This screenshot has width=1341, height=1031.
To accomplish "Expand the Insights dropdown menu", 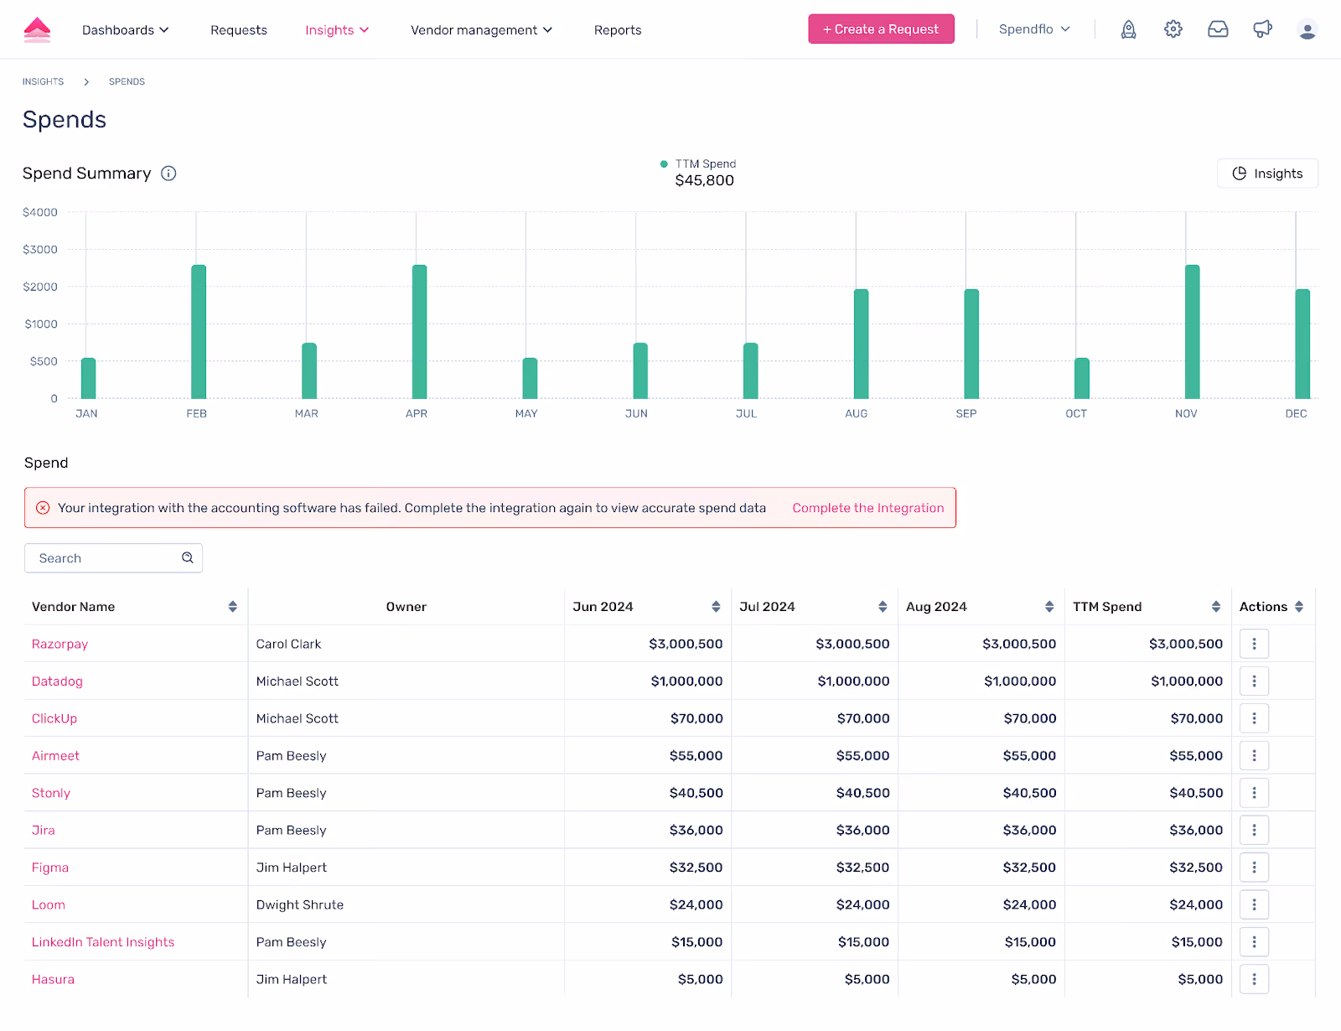I will click(x=337, y=30).
